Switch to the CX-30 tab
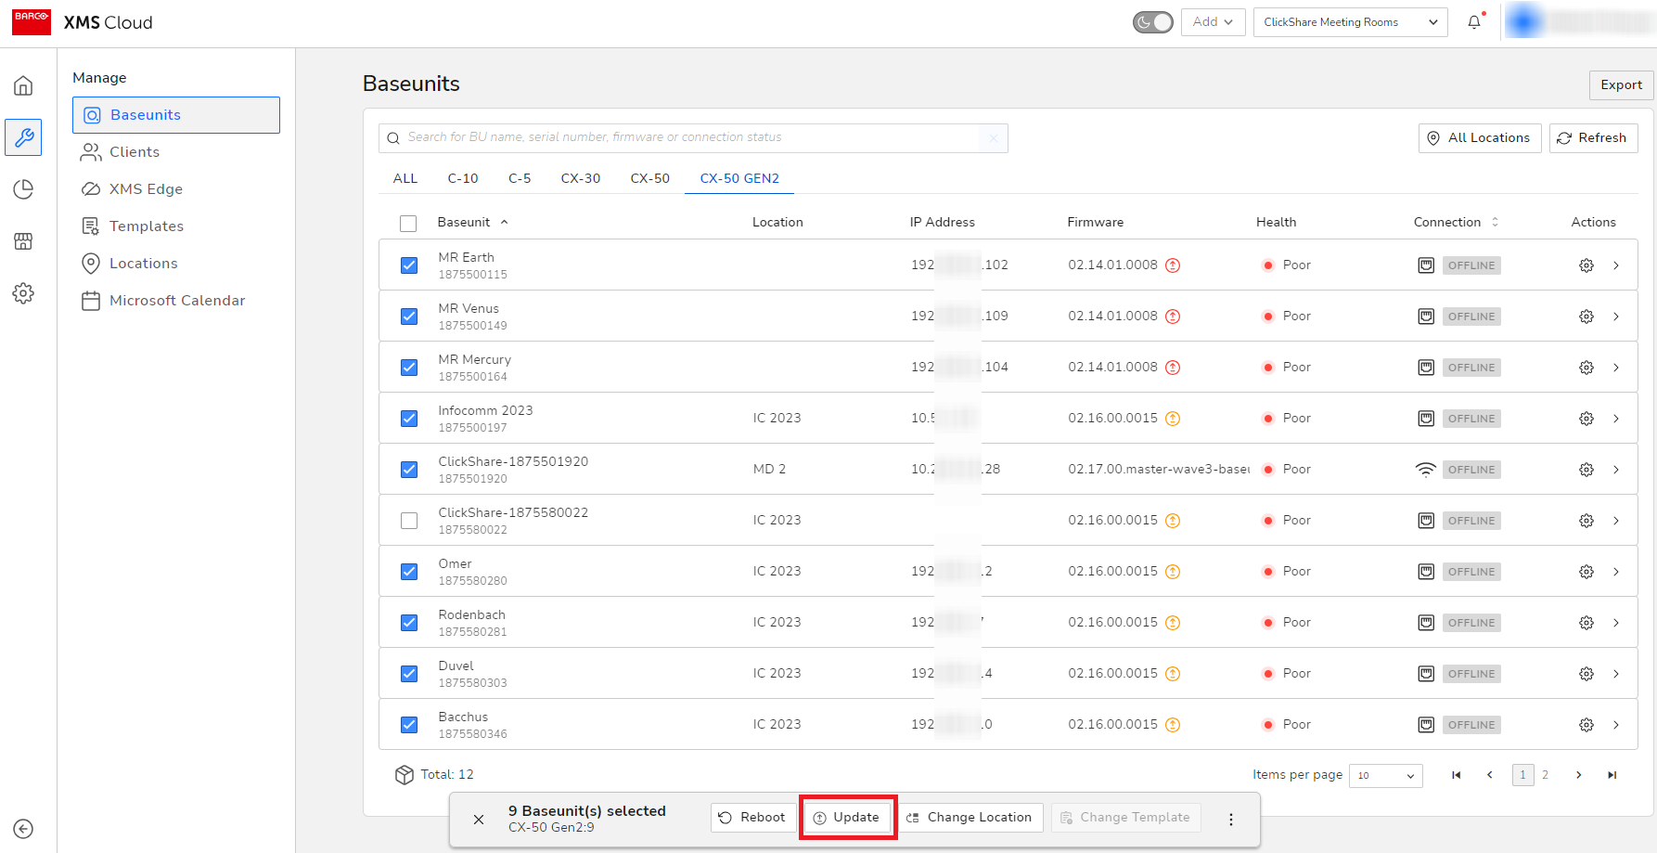 coord(580,178)
